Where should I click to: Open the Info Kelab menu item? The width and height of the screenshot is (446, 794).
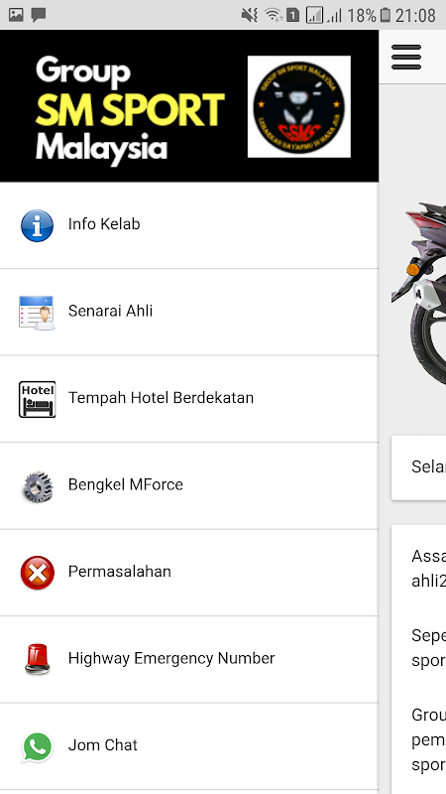(x=189, y=225)
